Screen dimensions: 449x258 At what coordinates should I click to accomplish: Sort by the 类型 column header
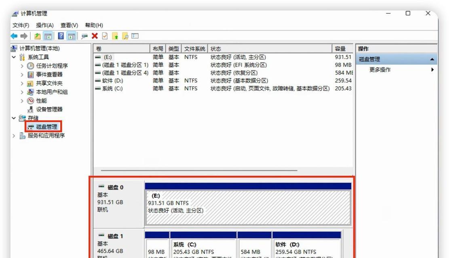(x=173, y=48)
